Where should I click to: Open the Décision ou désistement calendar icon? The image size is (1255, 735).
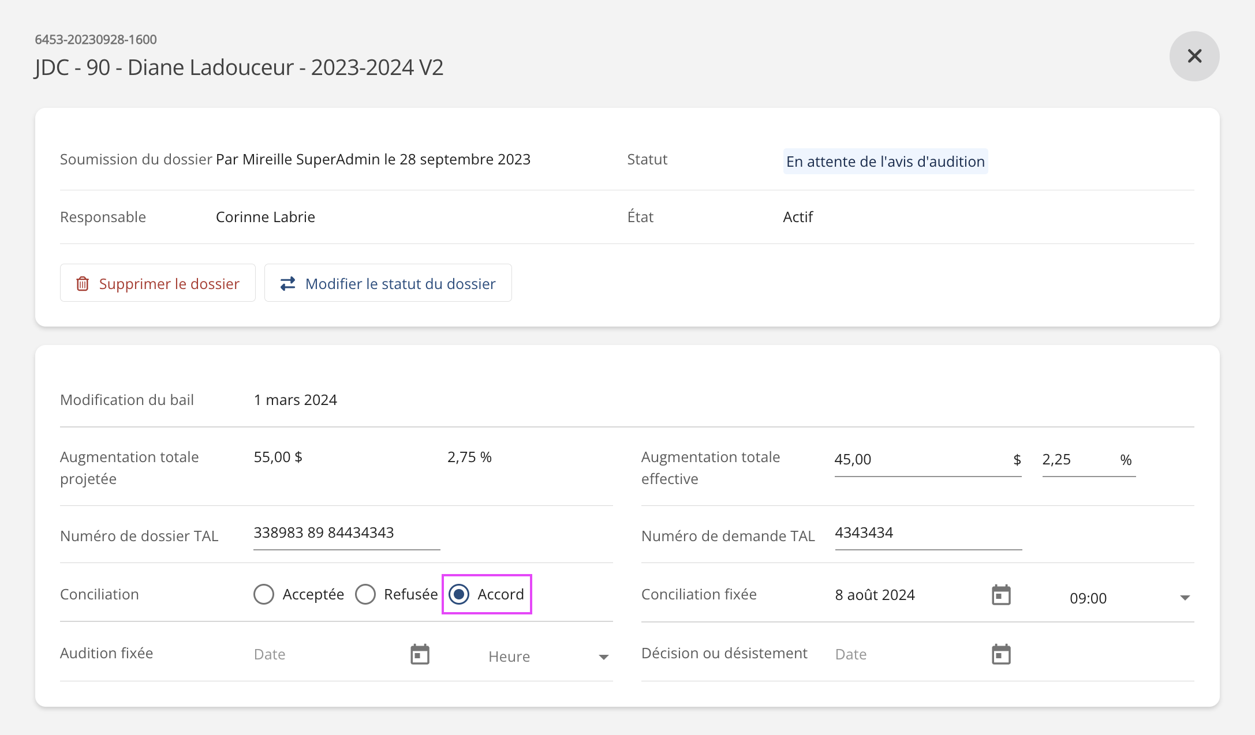click(1001, 654)
